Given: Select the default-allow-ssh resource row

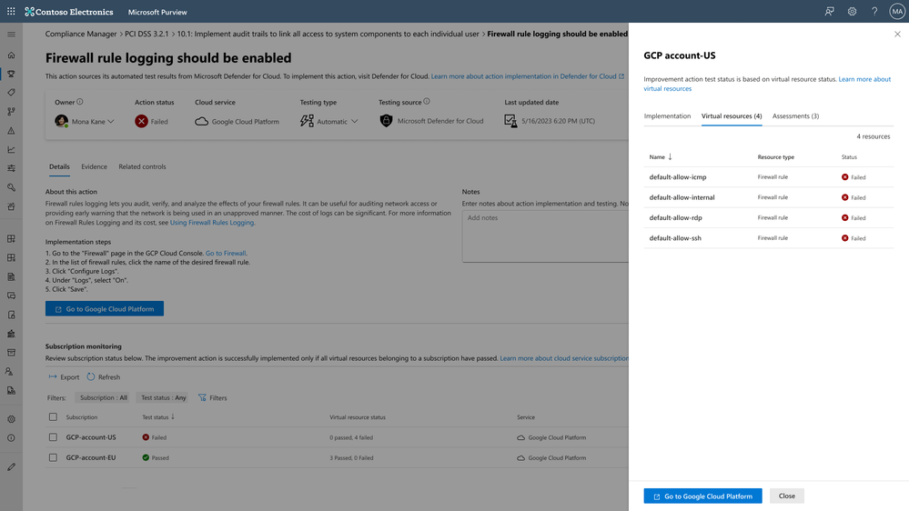Looking at the screenshot, I should 768,237.
